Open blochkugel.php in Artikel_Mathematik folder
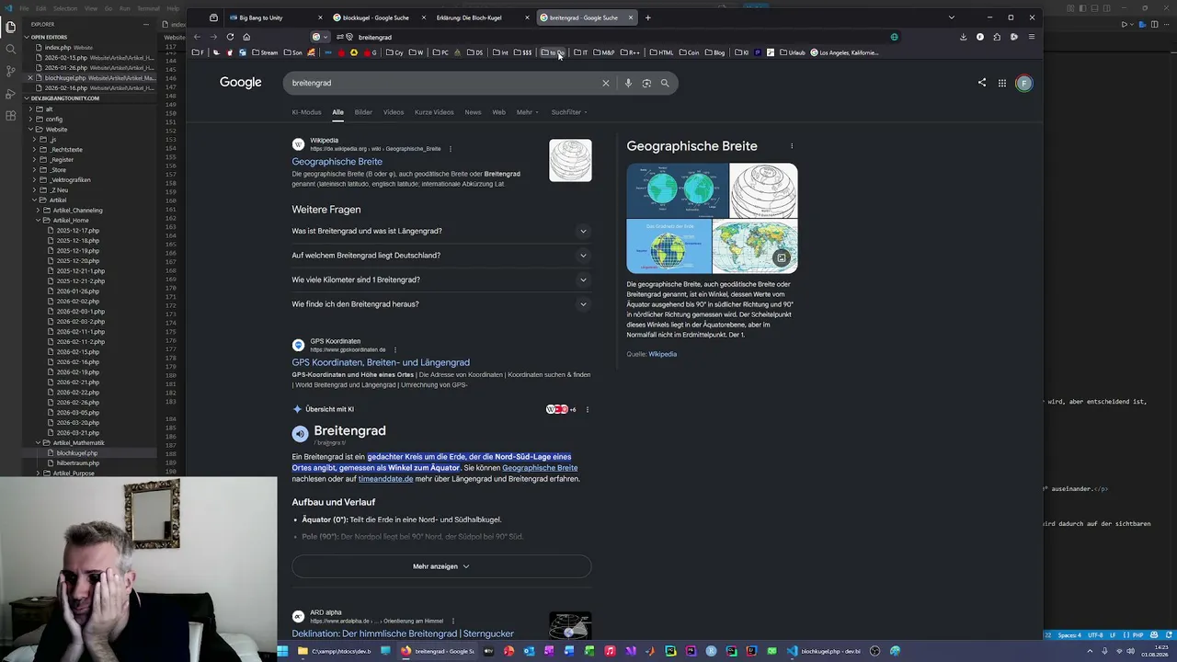This screenshot has width=1177, height=662. point(76,453)
